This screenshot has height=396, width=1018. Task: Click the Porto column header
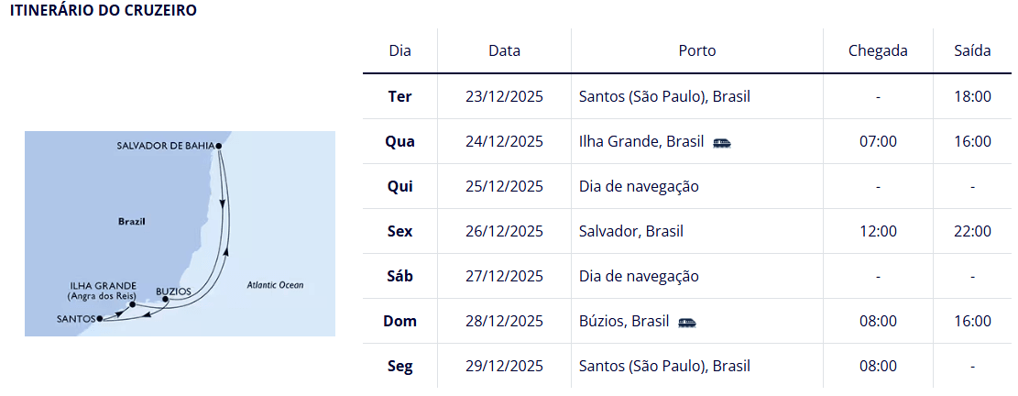coord(697,50)
